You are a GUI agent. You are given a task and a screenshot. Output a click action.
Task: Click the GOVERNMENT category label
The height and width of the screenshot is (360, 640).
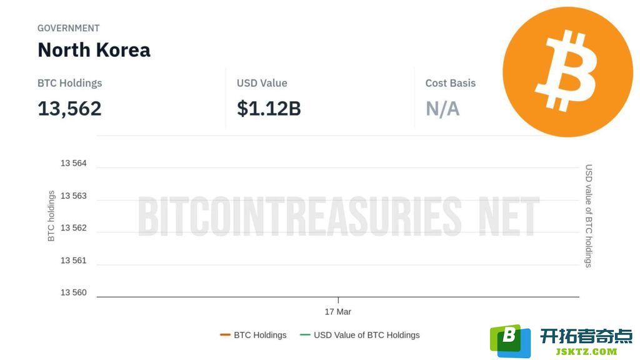[x=69, y=28]
